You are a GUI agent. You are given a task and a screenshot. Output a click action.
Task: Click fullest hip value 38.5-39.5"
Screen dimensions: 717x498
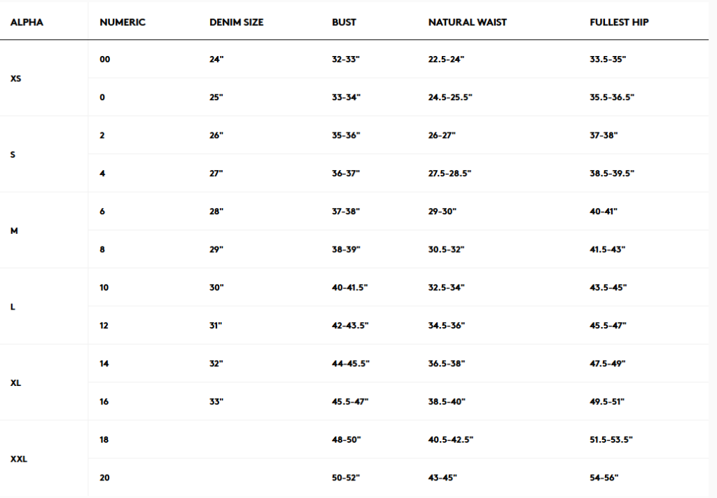612,174
